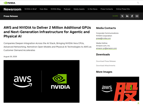Click the Download Attachments link
The width and height of the screenshot is (143, 106).
(106, 66)
